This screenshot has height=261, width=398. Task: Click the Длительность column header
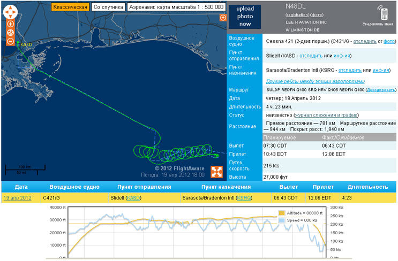click(368, 187)
